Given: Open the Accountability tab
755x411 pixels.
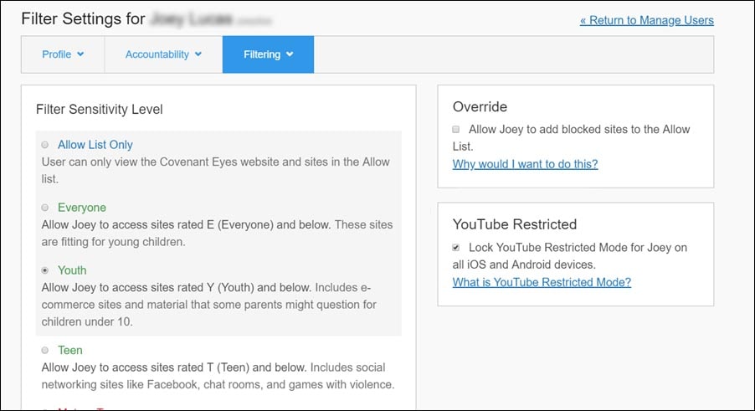Looking at the screenshot, I should pyautogui.click(x=157, y=54).
